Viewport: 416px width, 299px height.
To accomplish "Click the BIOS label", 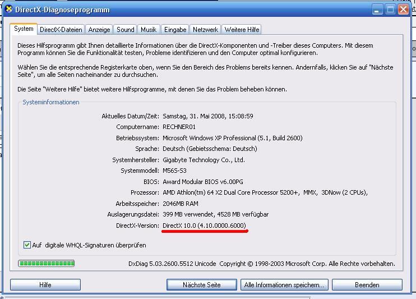I will [151, 182].
